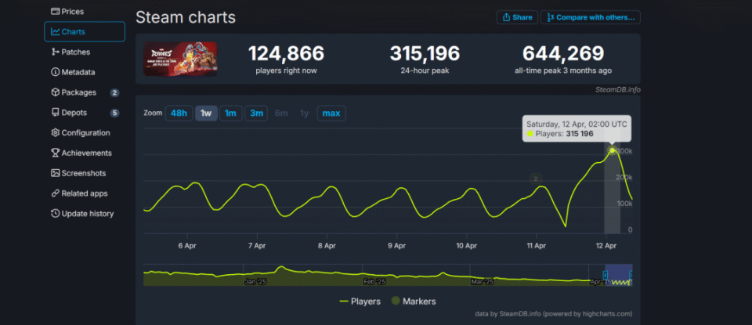Set chart zoom to 1m
Screen dimensions: 752x325
tap(230, 113)
